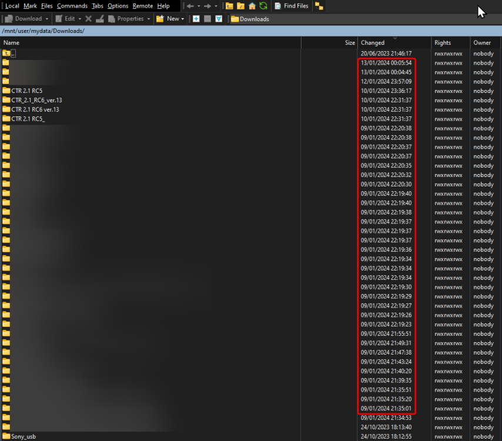502x441 pixels.
Task: Expand the New dropdown arrow
Action: pyautogui.click(x=183, y=19)
